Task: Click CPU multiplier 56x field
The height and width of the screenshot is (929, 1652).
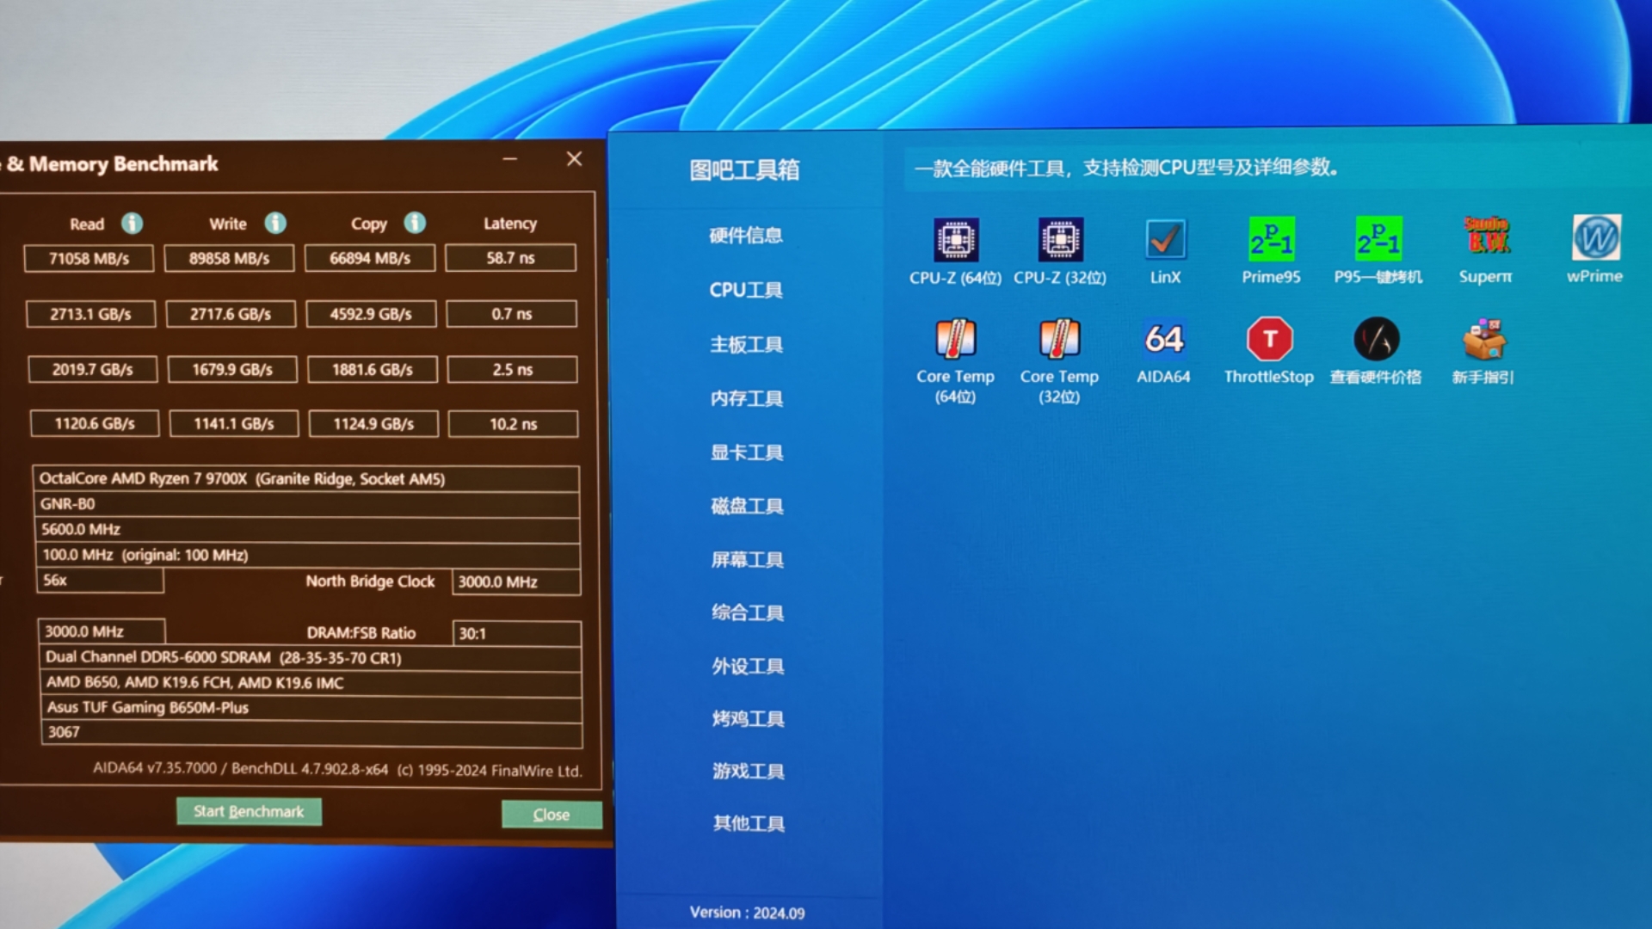Action: coord(100,581)
